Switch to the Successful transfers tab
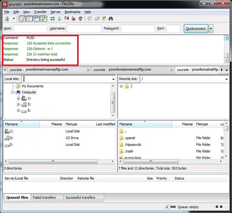This screenshot has height=213, width=232. (x=84, y=198)
